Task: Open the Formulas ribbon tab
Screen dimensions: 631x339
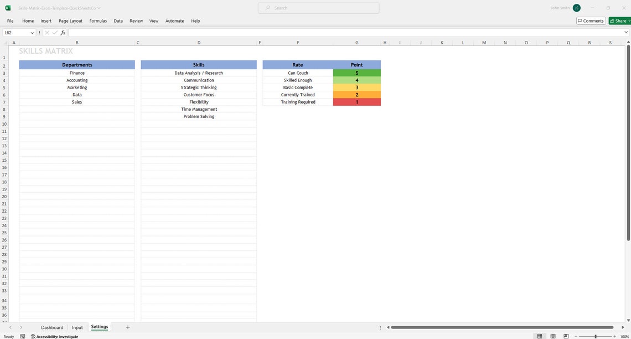Action: coord(98,21)
